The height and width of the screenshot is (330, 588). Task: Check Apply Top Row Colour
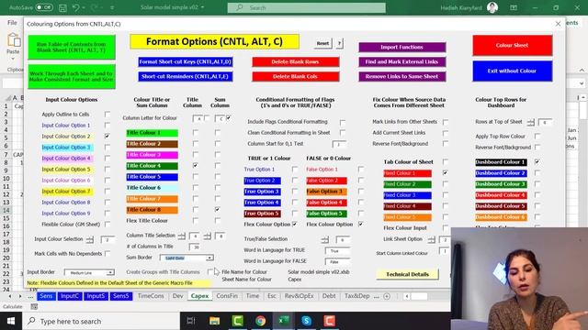[537, 137]
